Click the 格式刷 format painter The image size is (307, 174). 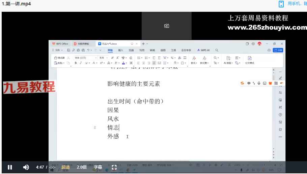[x=59, y=58]
